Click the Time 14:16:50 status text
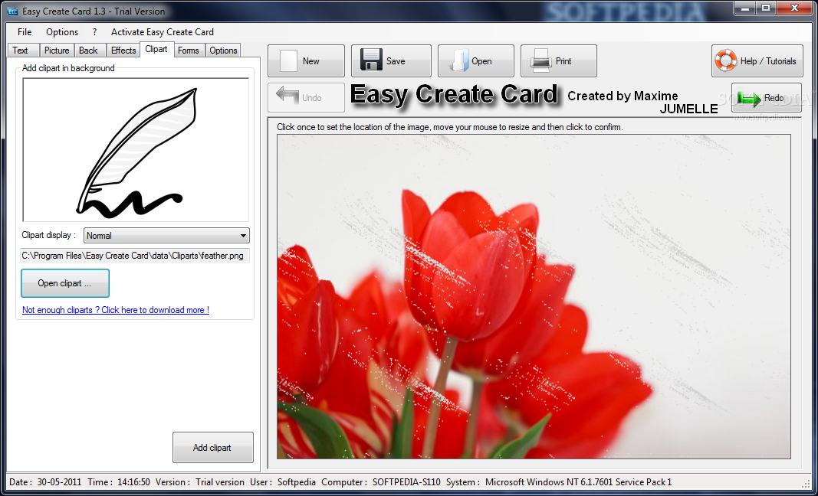 pyautogui.click(x=118, y=482)
